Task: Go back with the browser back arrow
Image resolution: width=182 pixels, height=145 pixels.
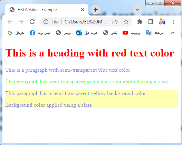Action: coord(10,22)
